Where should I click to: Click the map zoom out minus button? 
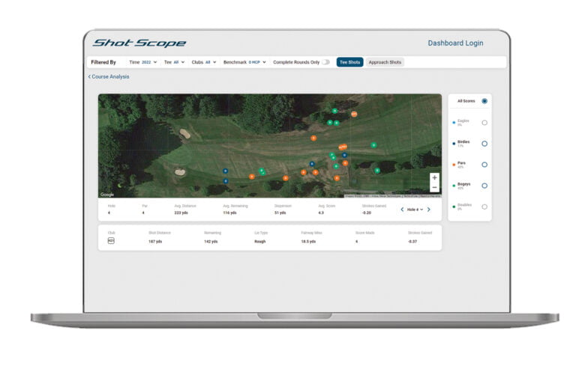pos(434,187)
